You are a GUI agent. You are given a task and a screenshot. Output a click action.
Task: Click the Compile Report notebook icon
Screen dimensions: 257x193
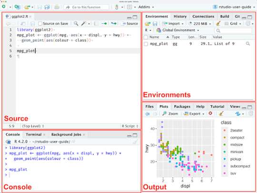[x=96, y=24]
